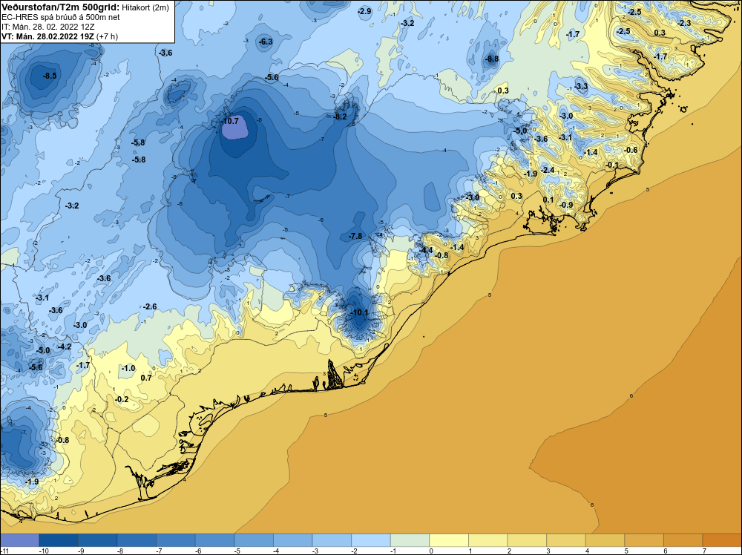Click the -8.8 temperature value on the map

pyautogui.click(x=492, y=59)
